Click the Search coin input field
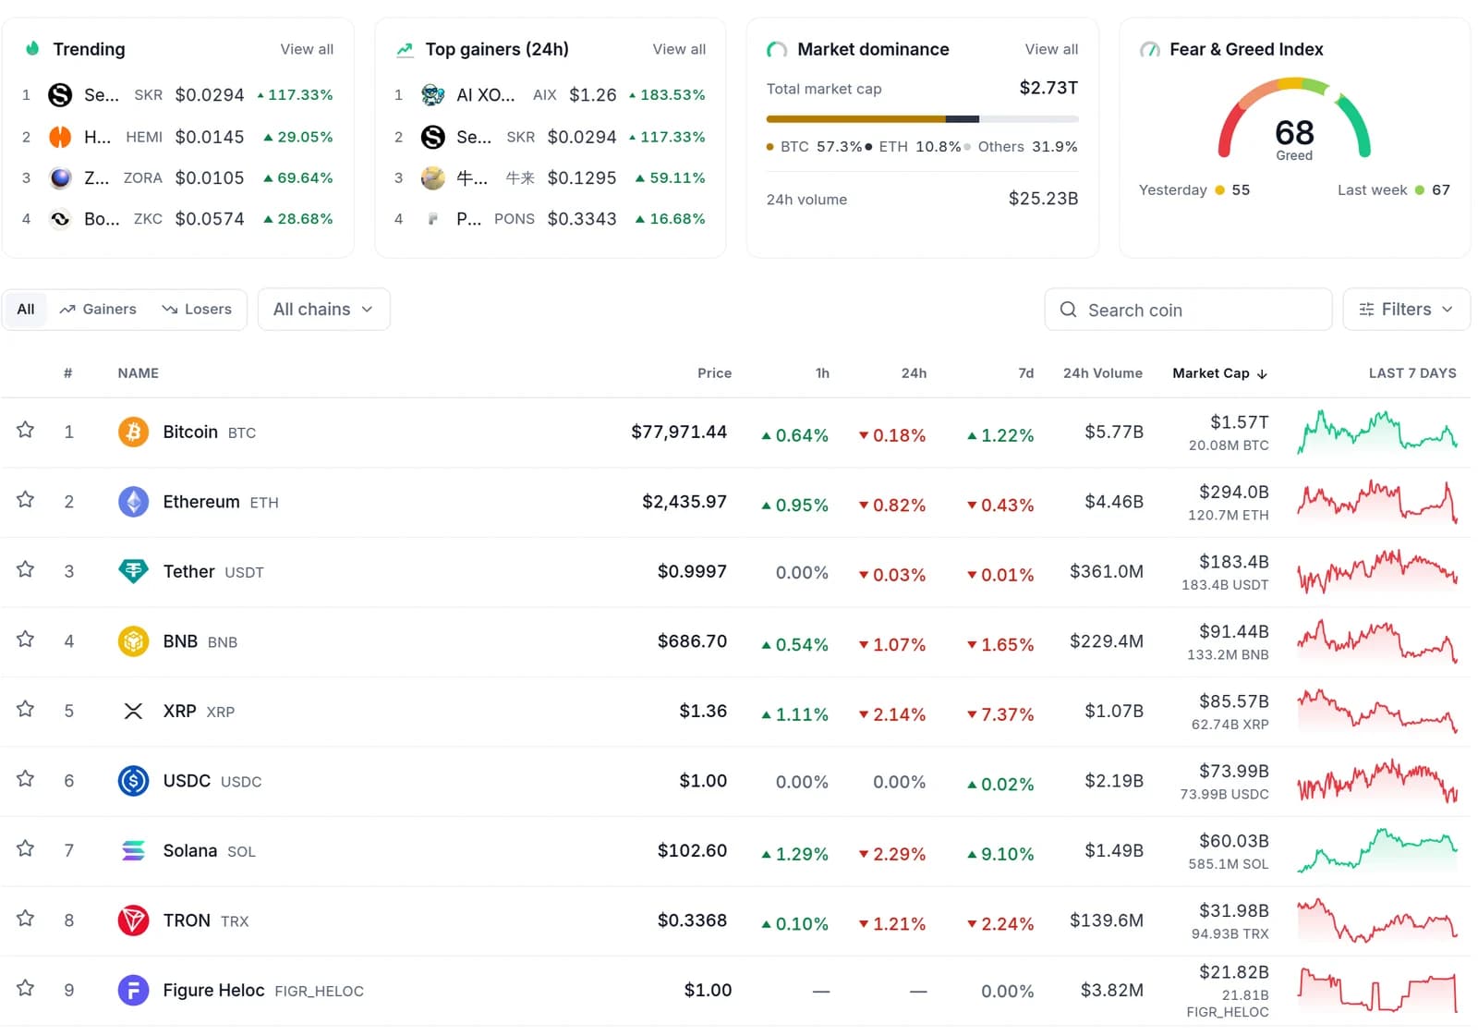 click(1188, 310)
